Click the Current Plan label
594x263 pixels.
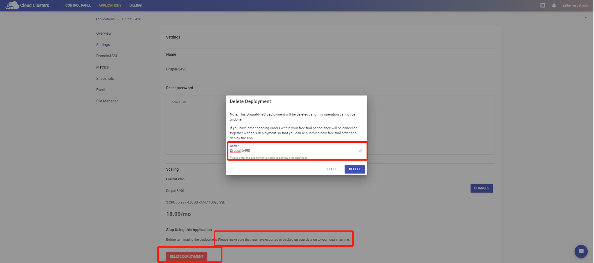click(x=175, y=179)
